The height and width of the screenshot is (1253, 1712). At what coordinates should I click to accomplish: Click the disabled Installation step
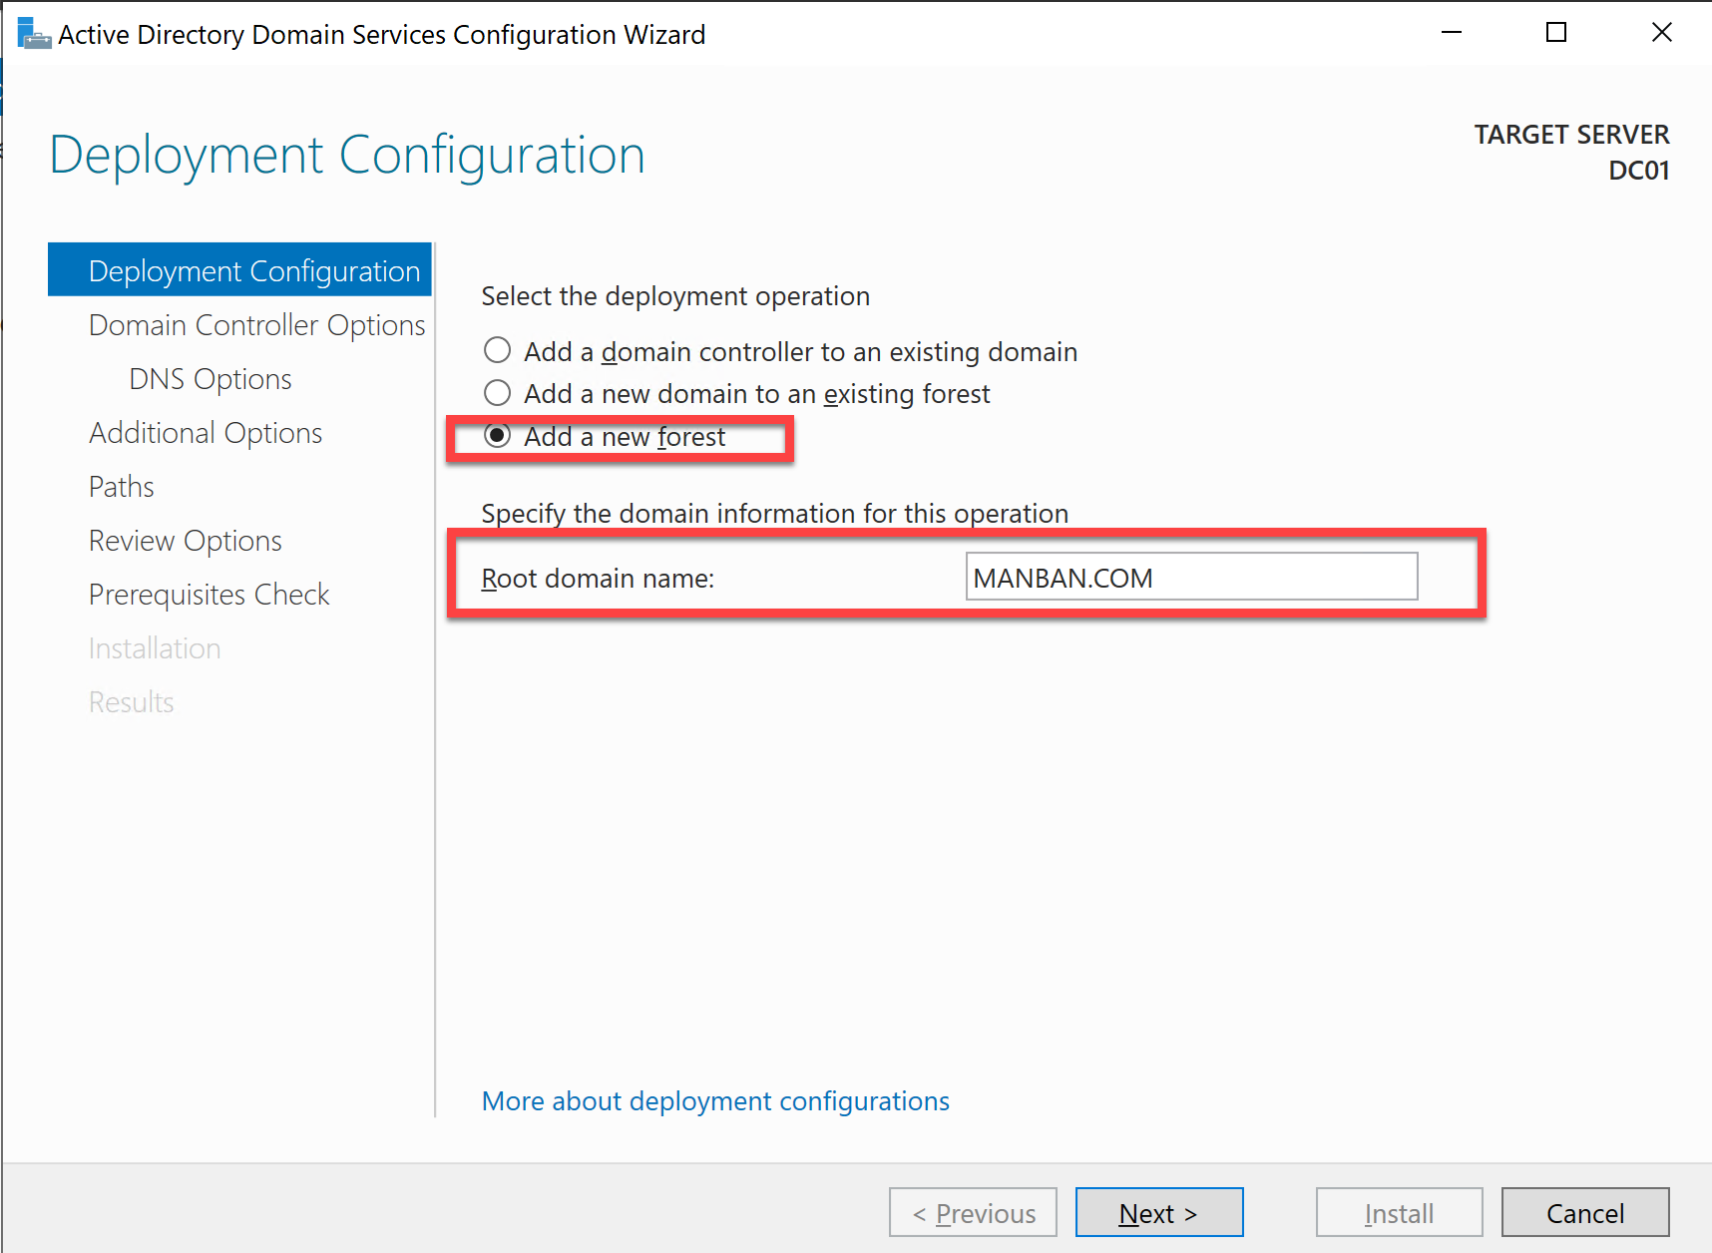tap(155, 648)
